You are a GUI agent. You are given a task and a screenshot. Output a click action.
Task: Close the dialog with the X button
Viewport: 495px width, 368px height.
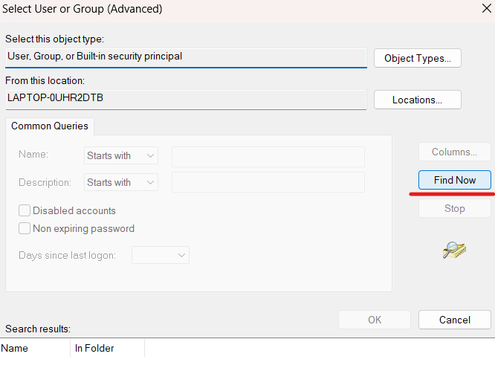pyautogui.click(x=487, y=8)
